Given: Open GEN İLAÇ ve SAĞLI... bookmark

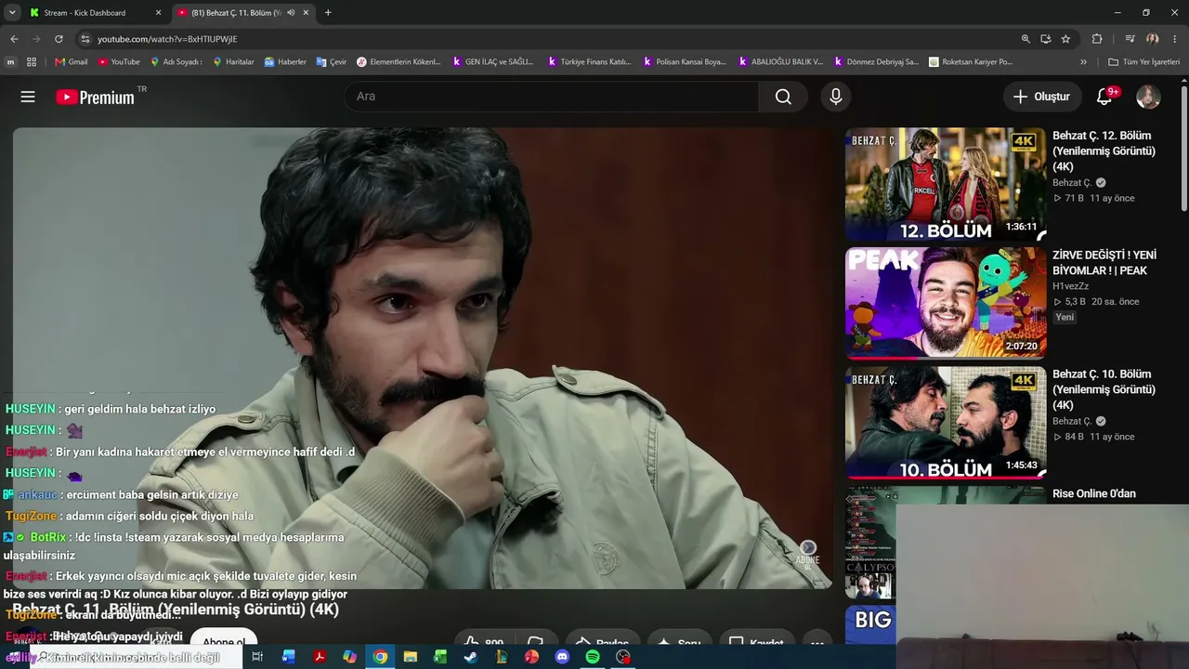Looking at the screenshot, I should point(493,62).
